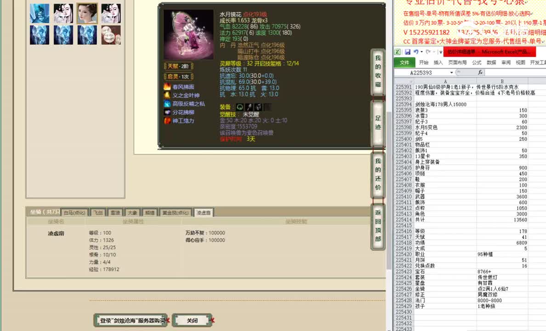Click Excel cell with value 13560
546x331 pixels.
pos(502,220)
